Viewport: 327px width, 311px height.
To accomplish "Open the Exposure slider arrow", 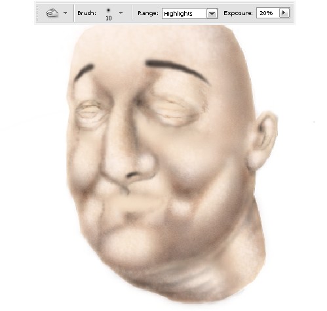I will [284, 13].
